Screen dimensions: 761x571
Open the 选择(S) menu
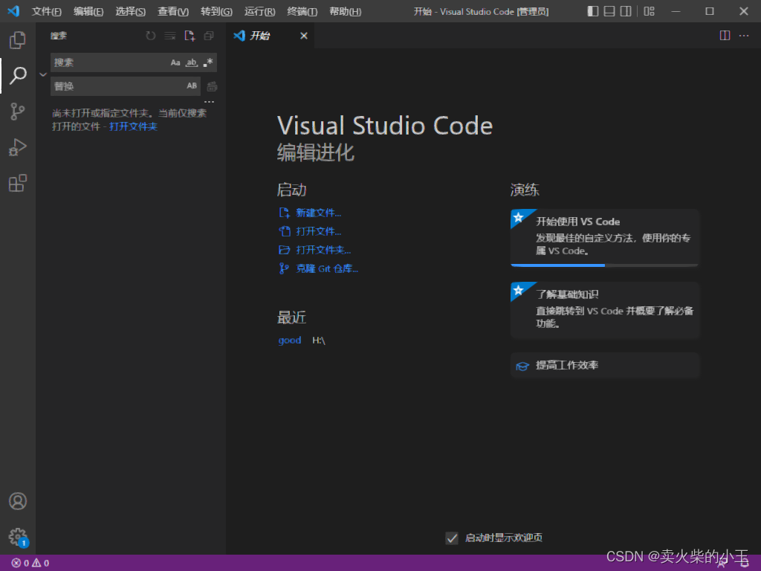point(131,11)
